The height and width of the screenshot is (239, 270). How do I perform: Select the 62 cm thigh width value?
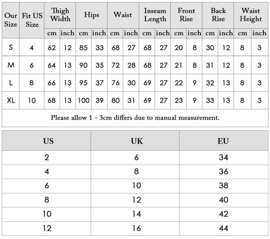coord(52,47)
